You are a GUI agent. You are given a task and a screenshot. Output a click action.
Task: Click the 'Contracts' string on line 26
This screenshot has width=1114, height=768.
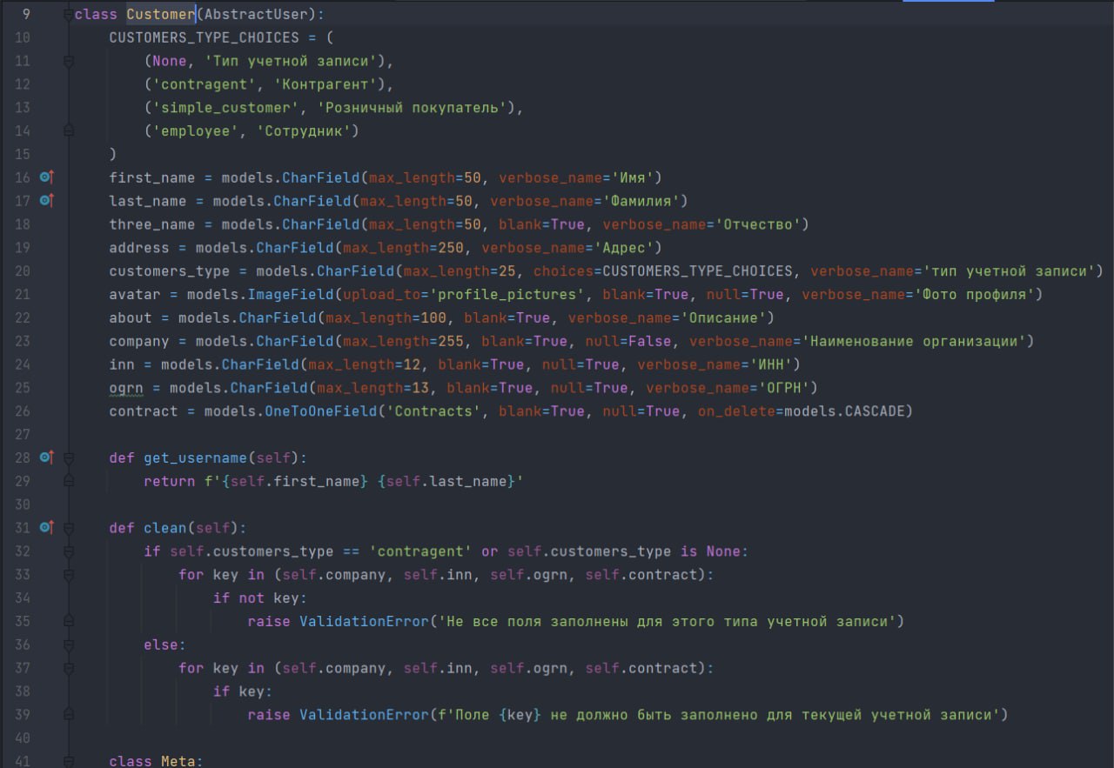coord(433,411)
